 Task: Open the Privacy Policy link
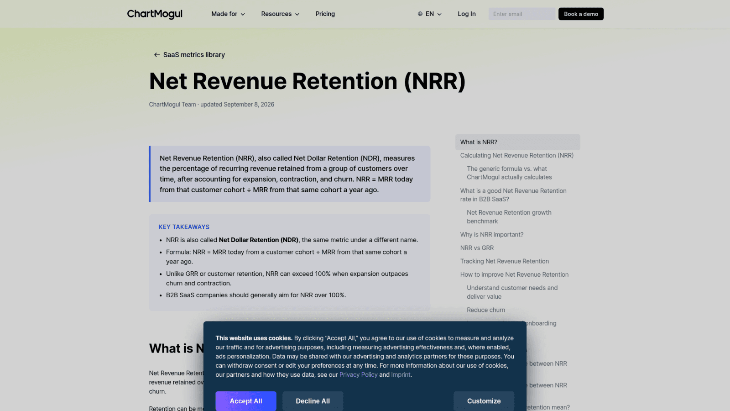(359, 375)
